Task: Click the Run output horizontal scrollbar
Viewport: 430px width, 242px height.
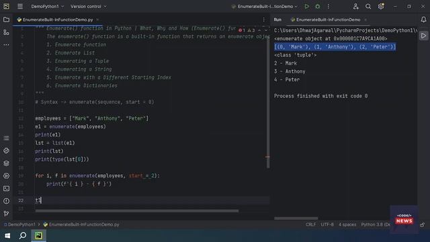Action: click(x=296, y=218)
